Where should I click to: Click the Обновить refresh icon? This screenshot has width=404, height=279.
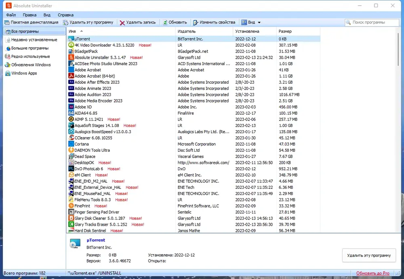pyautogui.click(x=165, y=22)
